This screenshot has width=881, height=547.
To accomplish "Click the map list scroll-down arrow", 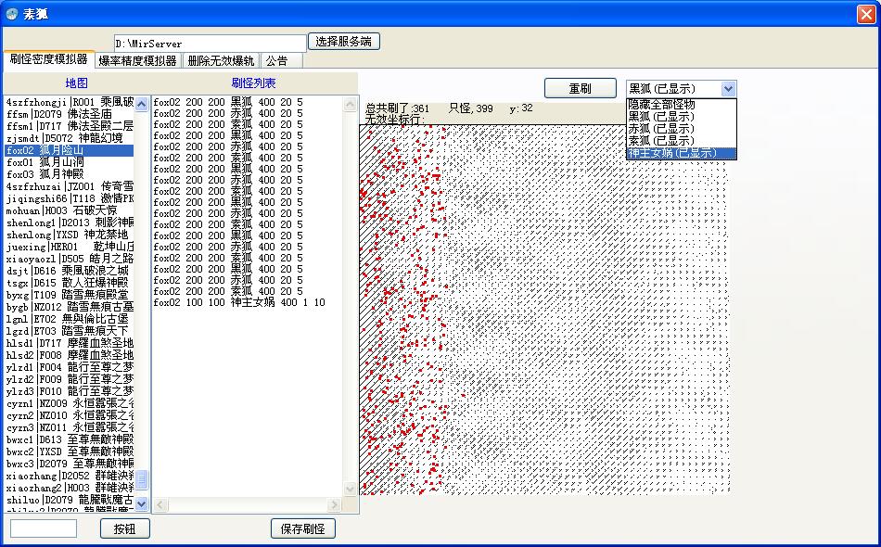I will click(x=142, y=503).
